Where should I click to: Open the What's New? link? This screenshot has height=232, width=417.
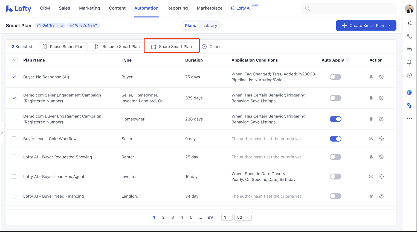click(83, 25)
